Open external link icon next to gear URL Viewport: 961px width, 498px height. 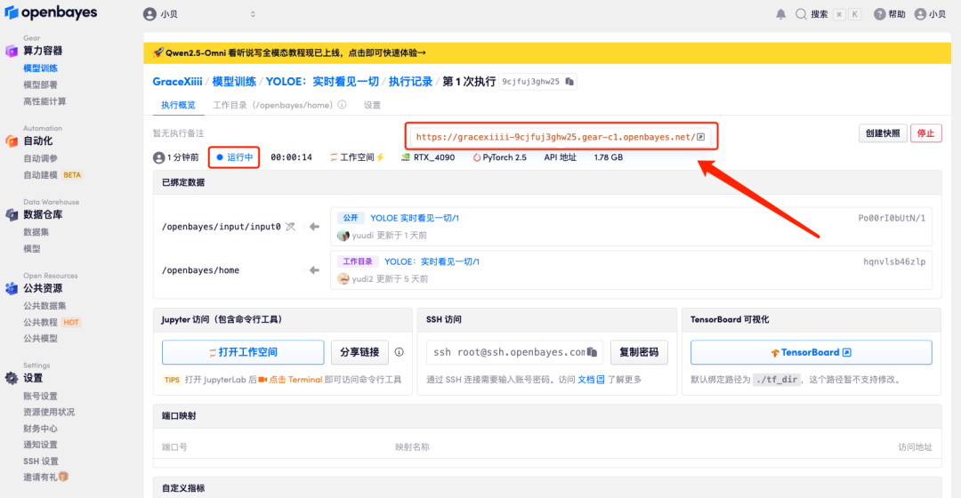coord(701,137)
